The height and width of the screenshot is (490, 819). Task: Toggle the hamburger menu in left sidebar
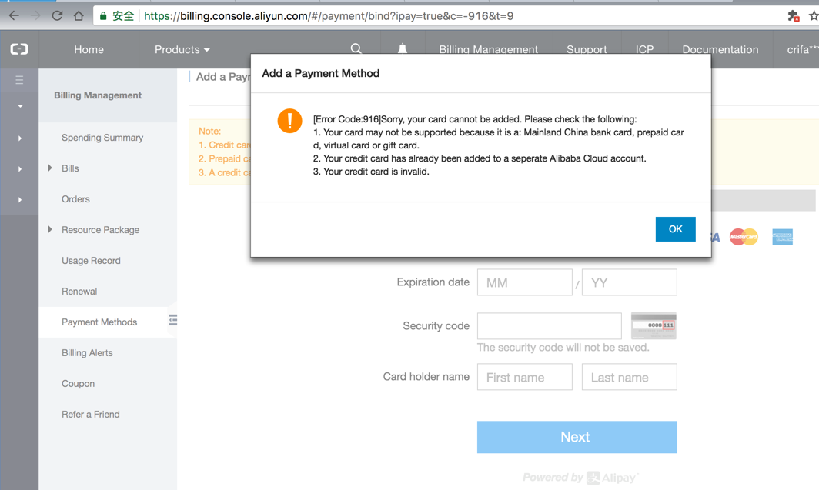[19, 80]
